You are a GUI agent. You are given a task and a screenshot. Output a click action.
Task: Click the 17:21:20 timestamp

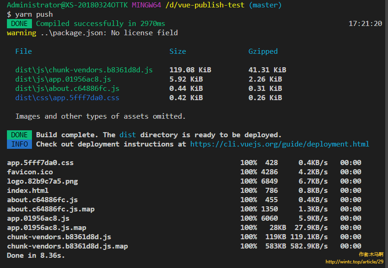coord(365,24)
